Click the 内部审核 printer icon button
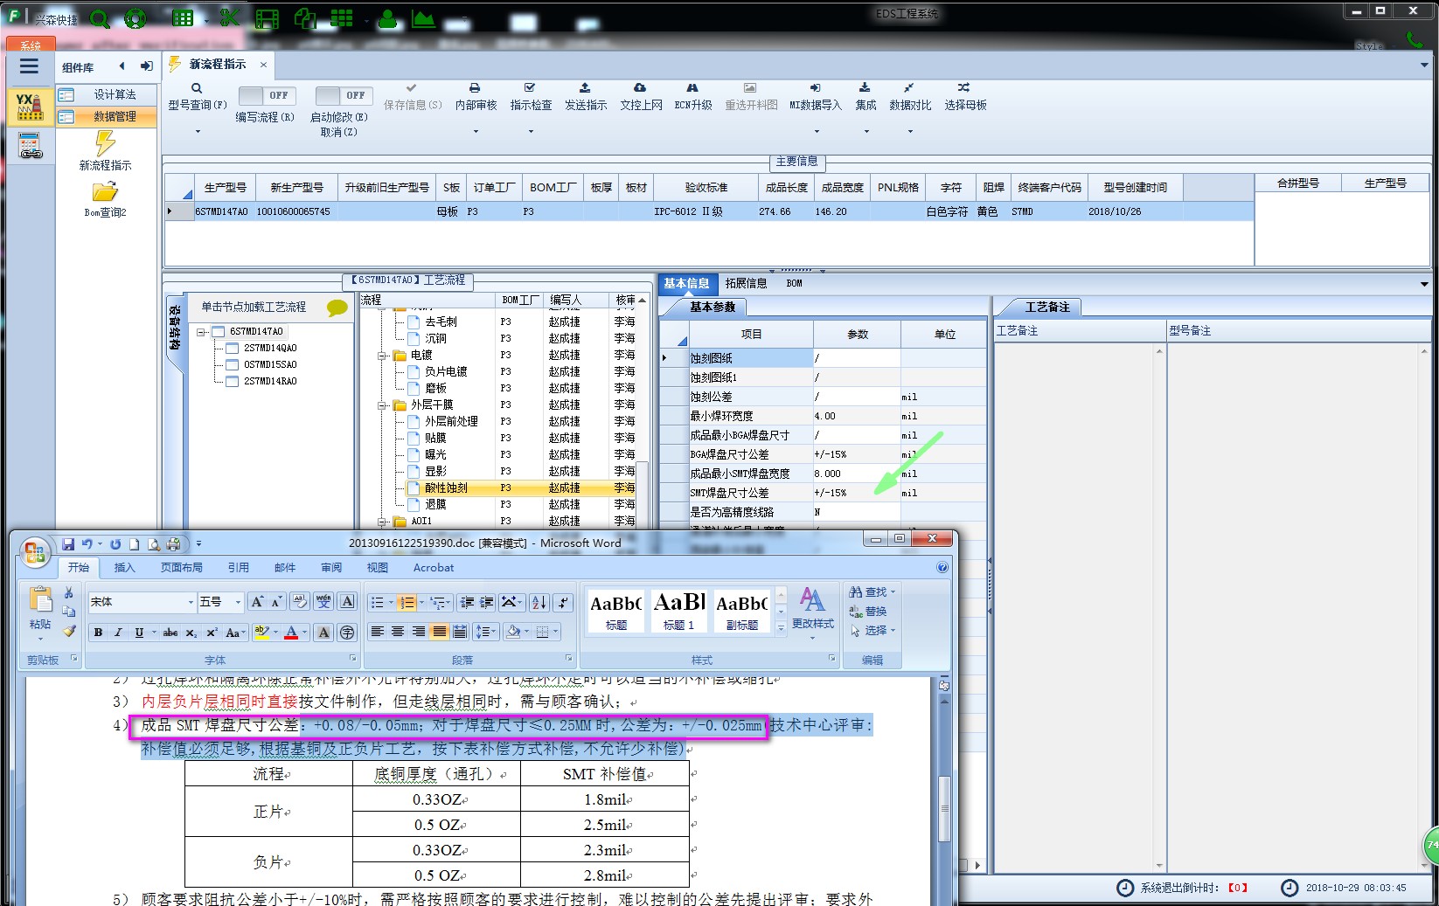1439x906 pixels. coord(476,96)
